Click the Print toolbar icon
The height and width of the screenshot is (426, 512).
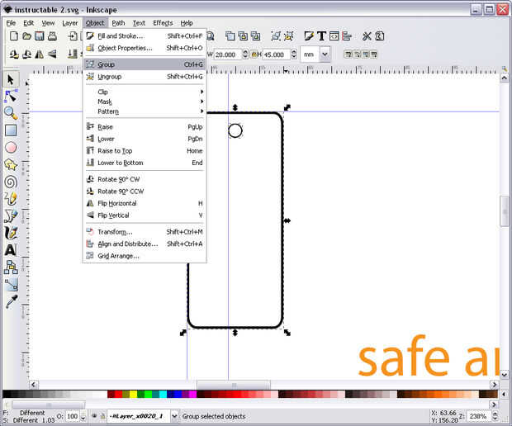click(52, 35)
